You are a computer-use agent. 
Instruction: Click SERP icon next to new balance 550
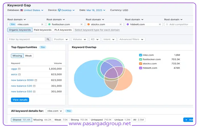pos(34,92)
